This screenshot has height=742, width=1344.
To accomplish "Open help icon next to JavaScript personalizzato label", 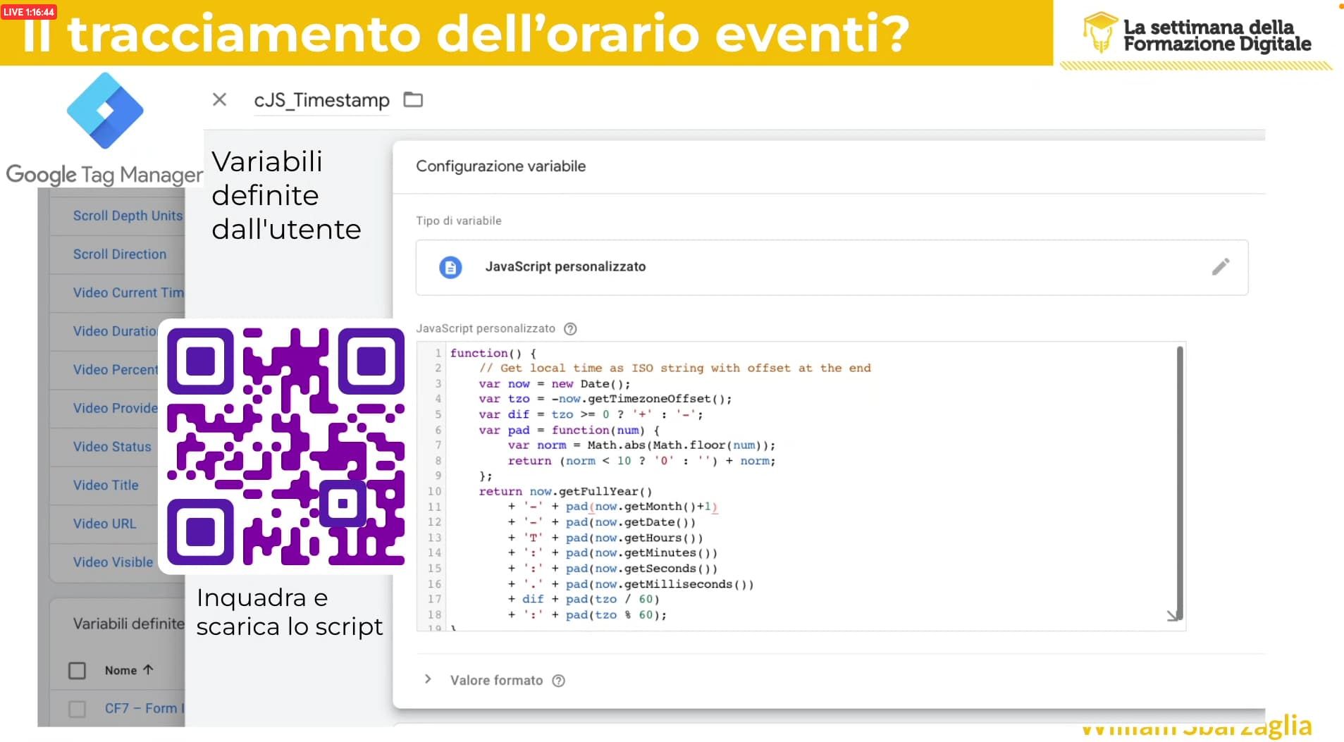I will coord(570,328).
